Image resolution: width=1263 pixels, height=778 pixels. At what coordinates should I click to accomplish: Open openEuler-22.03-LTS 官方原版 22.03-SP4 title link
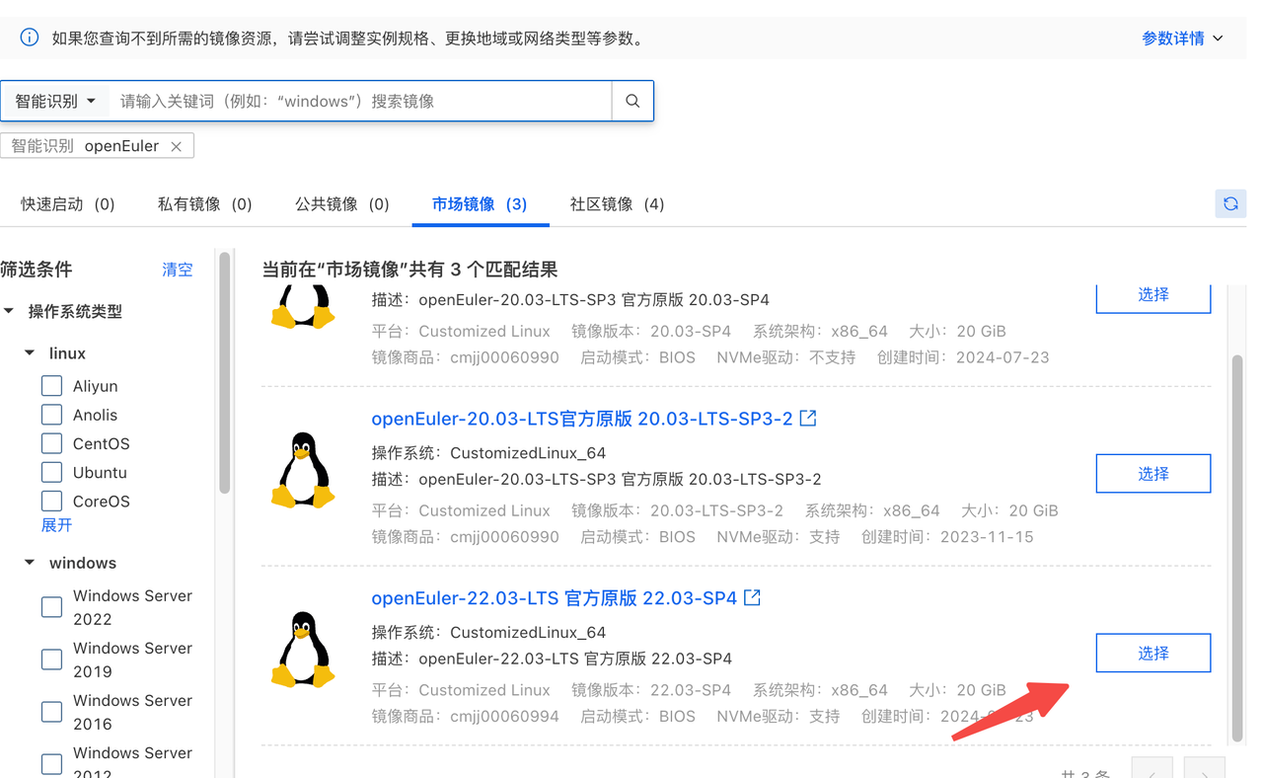pyautogui.click(x=554, y=597)
